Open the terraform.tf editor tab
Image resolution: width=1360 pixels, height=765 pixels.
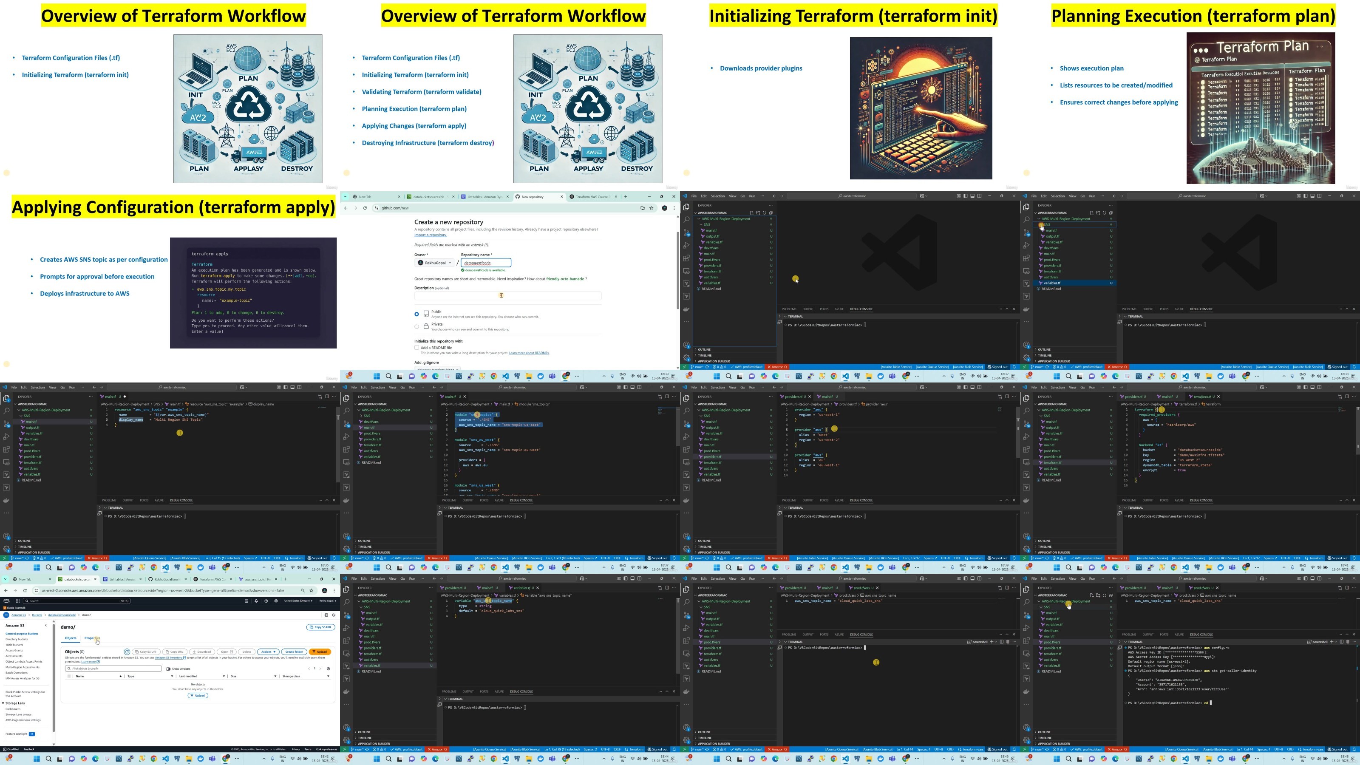(x=1203, y=397)
